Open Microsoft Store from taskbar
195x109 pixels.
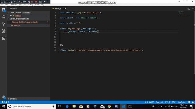tap(81, 106)
